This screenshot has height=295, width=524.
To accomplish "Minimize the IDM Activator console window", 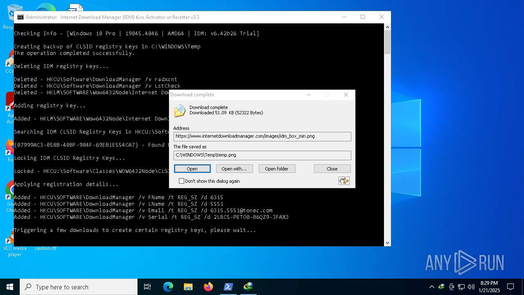I will [344, 17].
